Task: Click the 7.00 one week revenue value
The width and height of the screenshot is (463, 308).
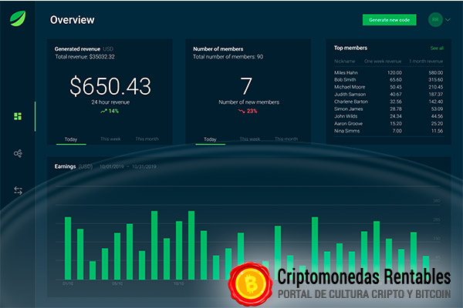Action: (x=397, y=131)
